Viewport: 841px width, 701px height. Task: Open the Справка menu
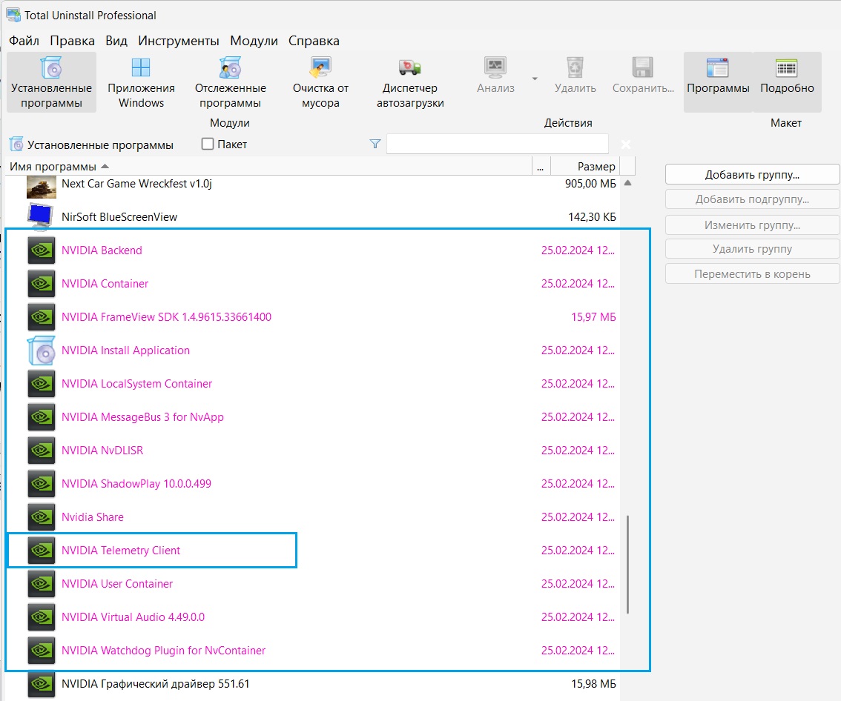click(x=314, y=41)
